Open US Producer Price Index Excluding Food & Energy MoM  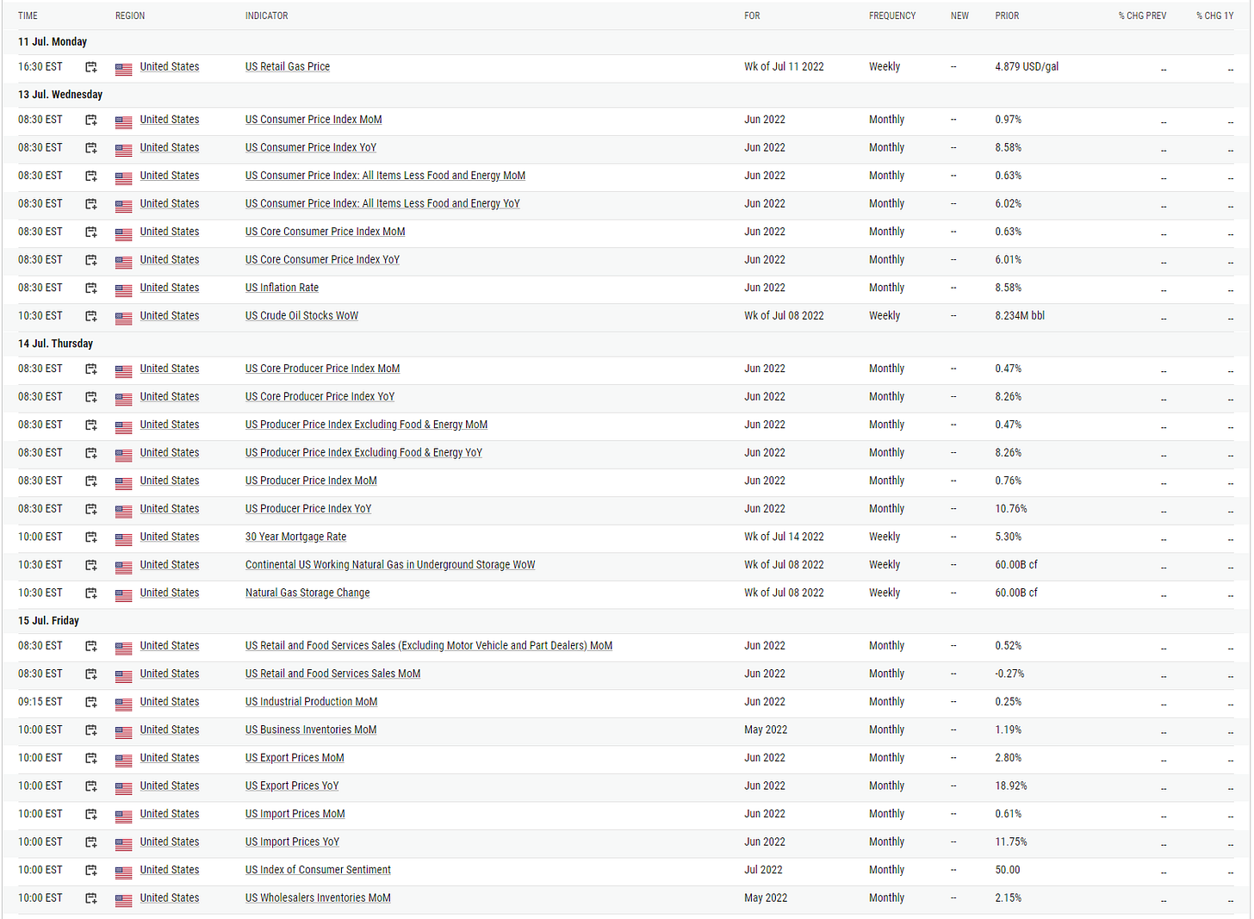coord(366,425)
